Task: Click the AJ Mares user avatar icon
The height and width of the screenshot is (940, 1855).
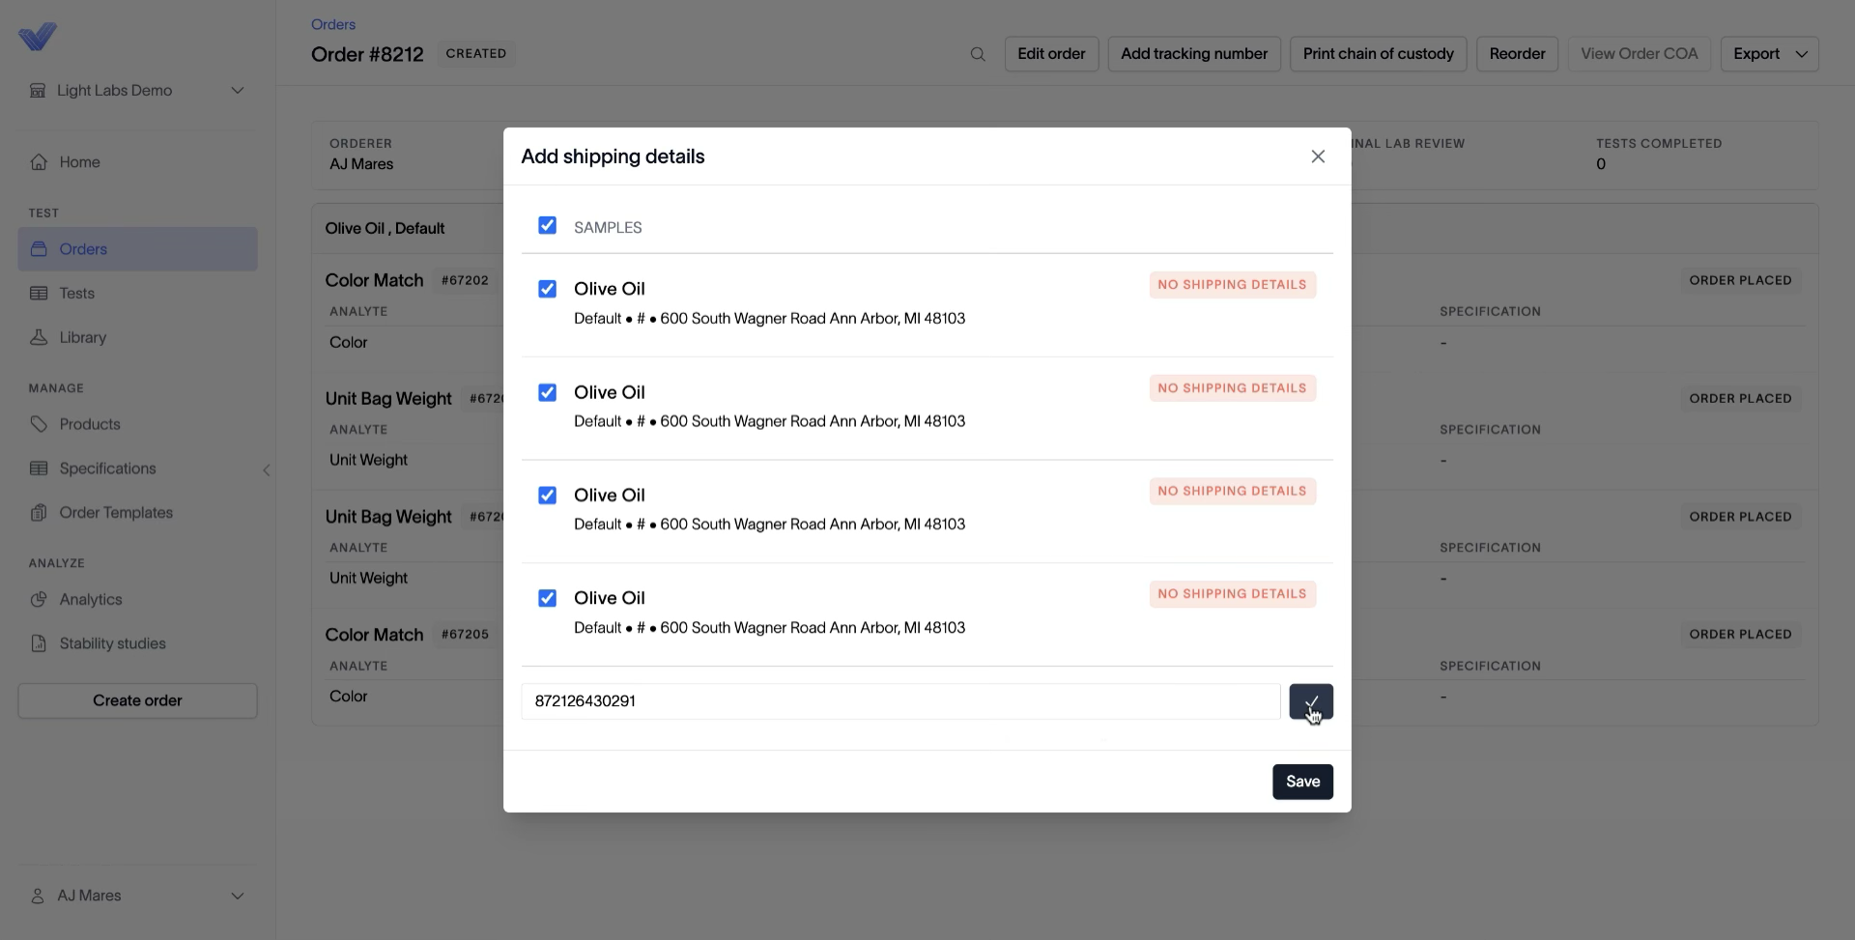Action: [38, 897]
